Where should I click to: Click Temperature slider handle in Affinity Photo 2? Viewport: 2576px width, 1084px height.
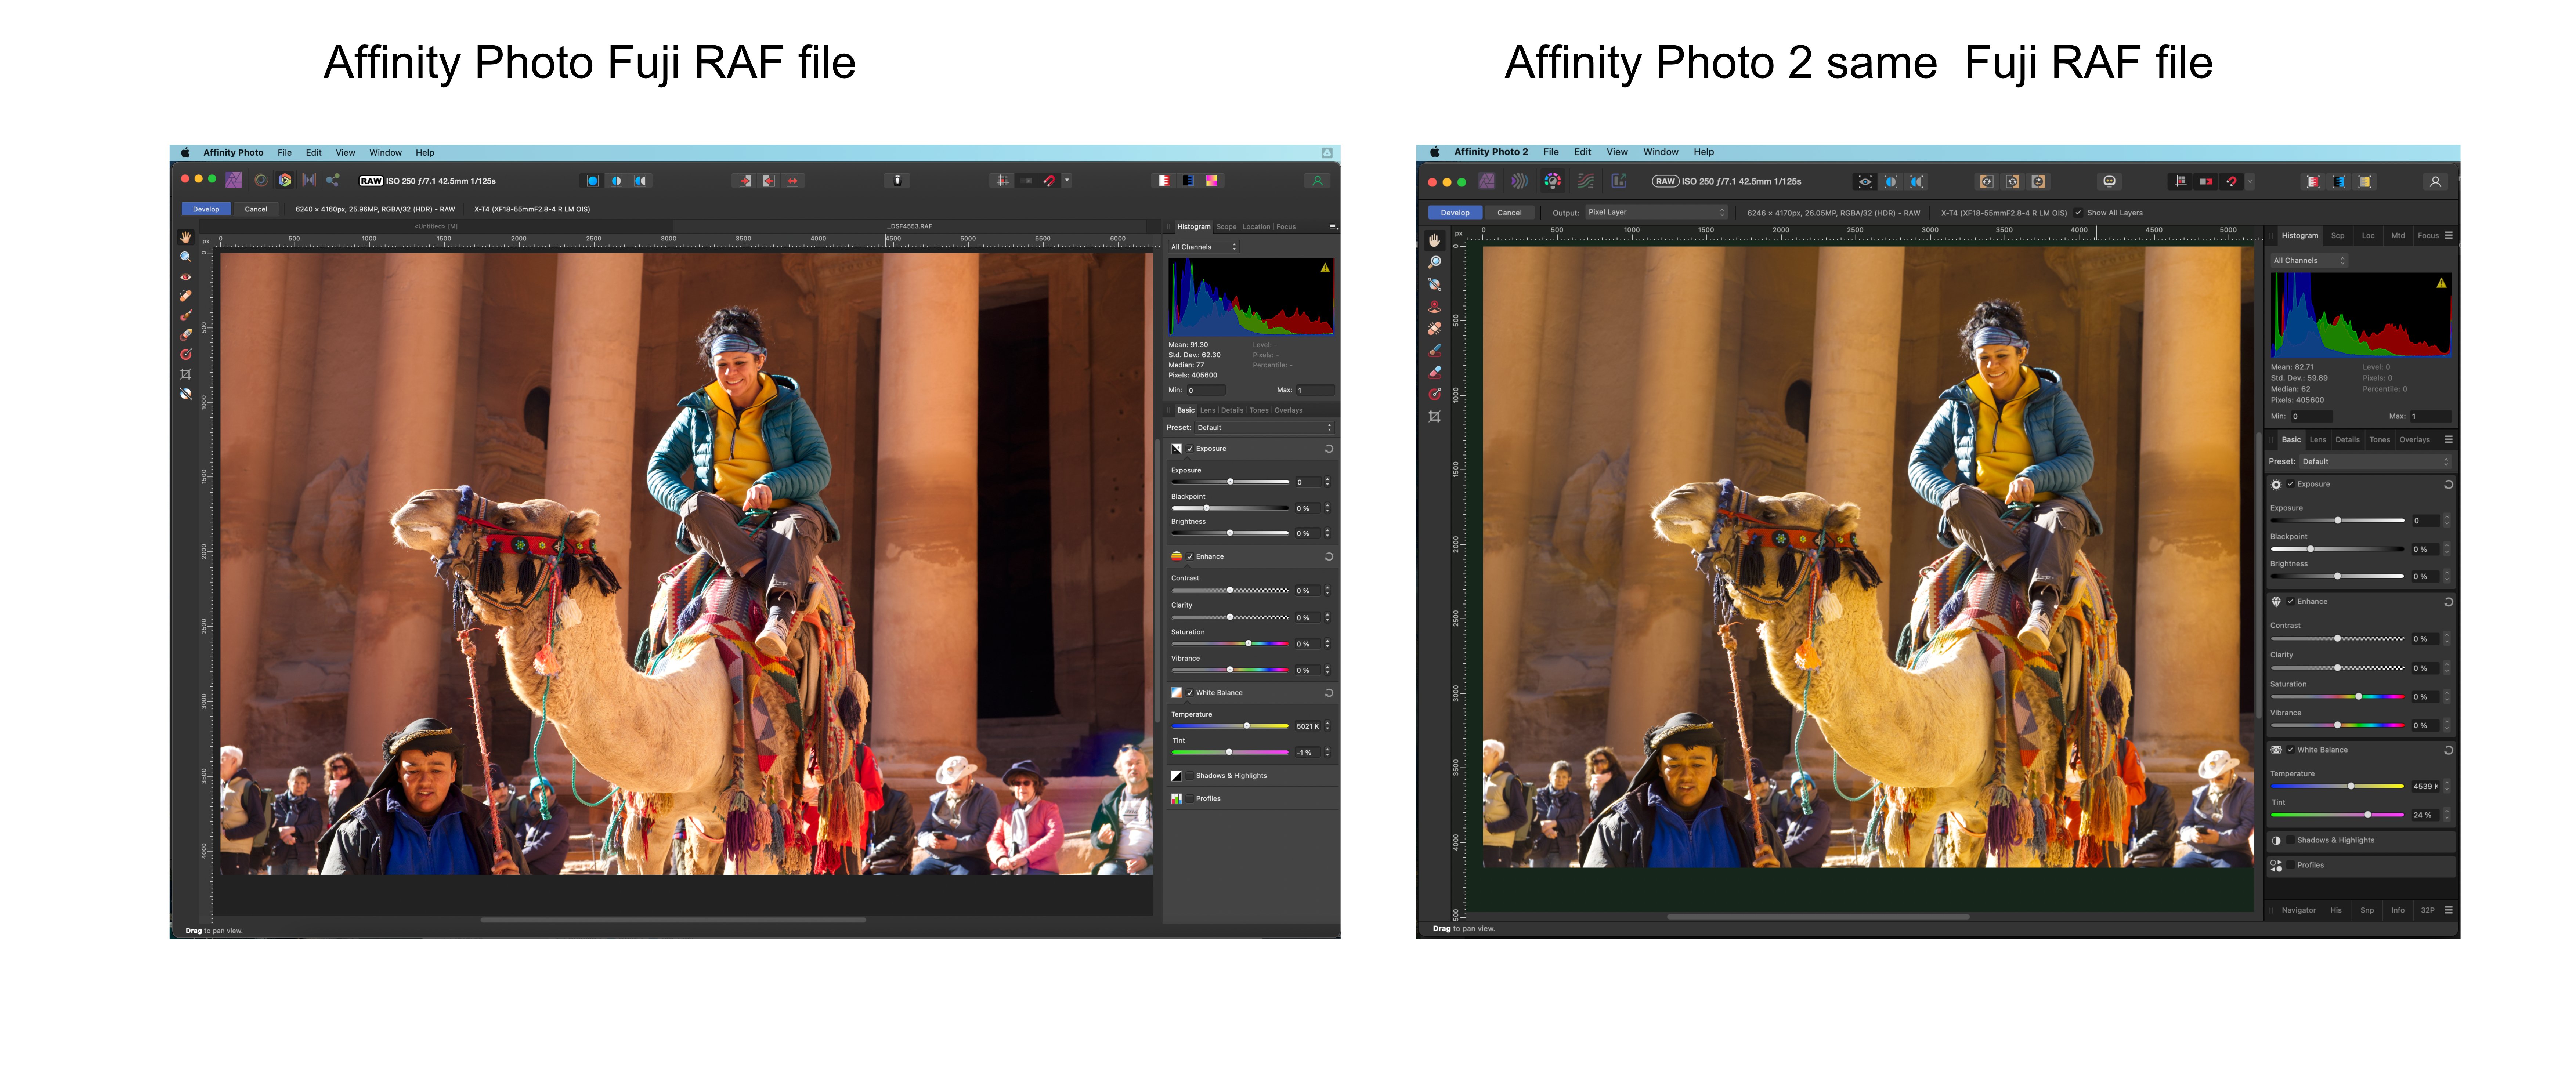point(2350,786)
